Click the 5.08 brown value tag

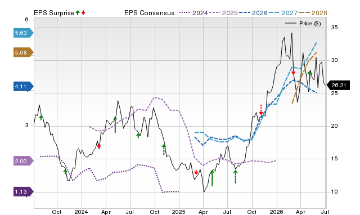pyautogui.click(x=23, y=52)
